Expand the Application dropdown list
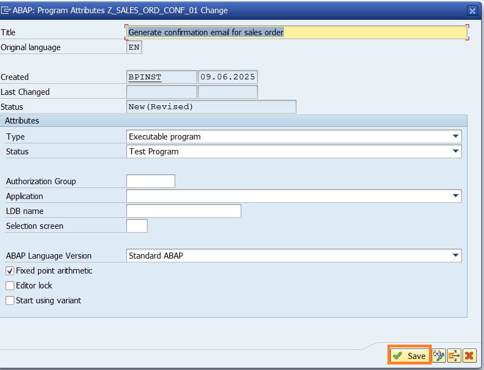Viewport: 484px width, 370px height. pyautogui.click(x=455, y=196)
